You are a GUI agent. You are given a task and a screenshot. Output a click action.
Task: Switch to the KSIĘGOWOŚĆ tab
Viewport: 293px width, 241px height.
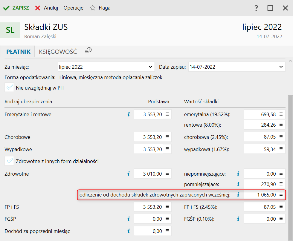click(58, 52)
